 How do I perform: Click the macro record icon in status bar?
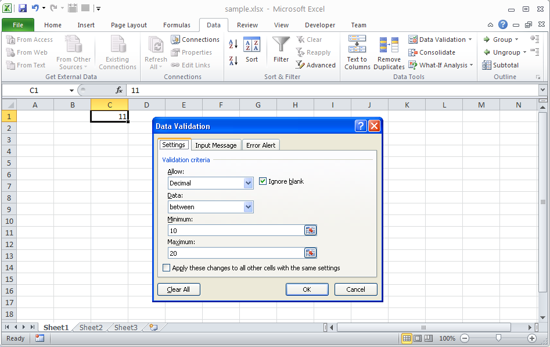(x=39, y=338)
